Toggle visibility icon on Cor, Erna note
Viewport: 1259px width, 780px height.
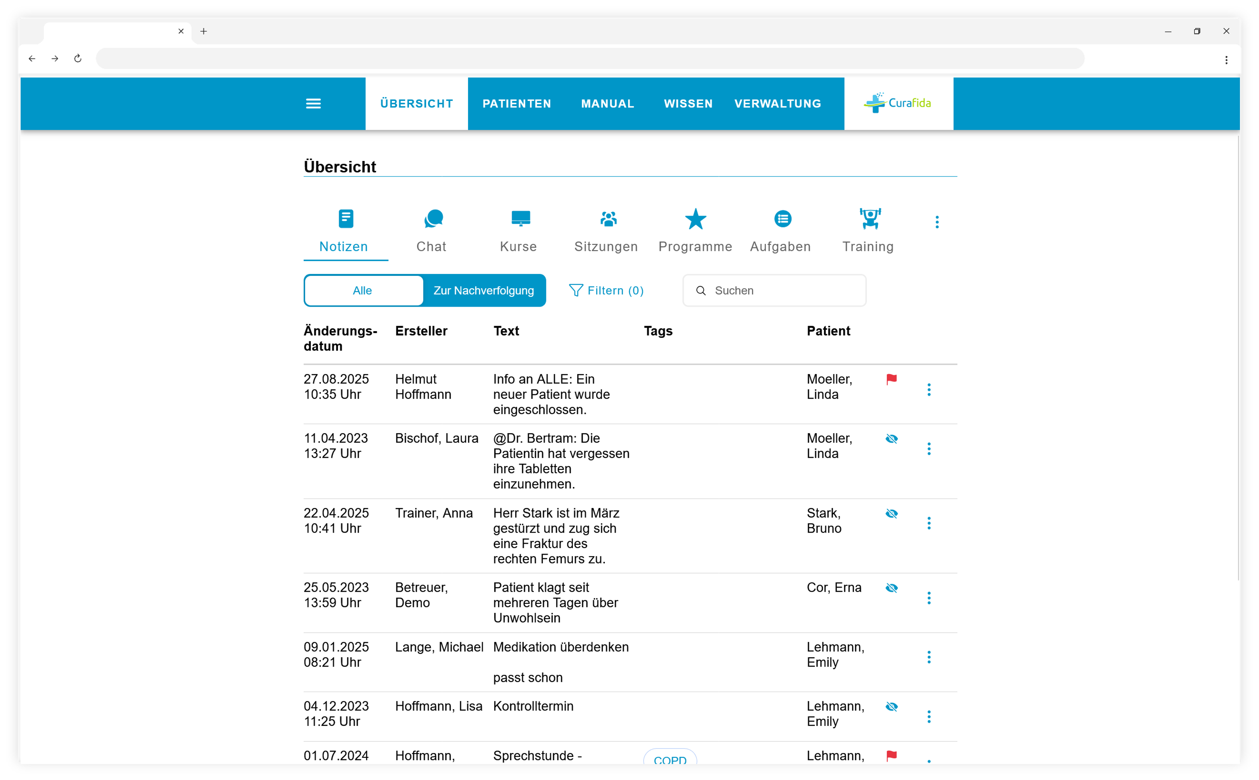(891, 588)
